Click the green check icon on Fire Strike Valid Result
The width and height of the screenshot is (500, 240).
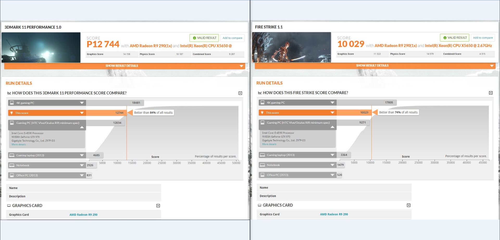[x=445, y=38]
